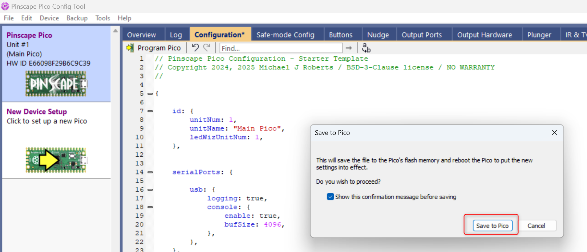587x252 pixels.
Task: Collapse the usb block at line 16
Action: coord(150,189)
